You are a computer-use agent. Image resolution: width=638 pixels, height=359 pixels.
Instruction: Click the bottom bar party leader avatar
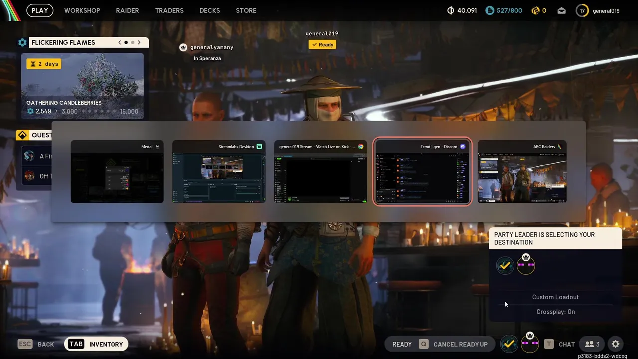(530, 343)
